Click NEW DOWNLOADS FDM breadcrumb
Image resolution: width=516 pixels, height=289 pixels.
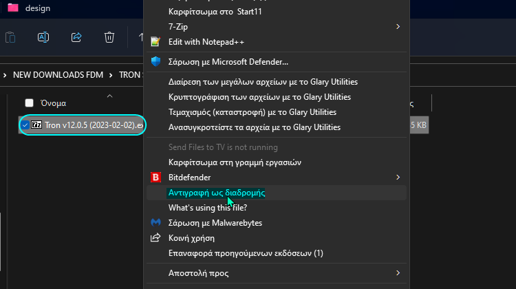58,75
